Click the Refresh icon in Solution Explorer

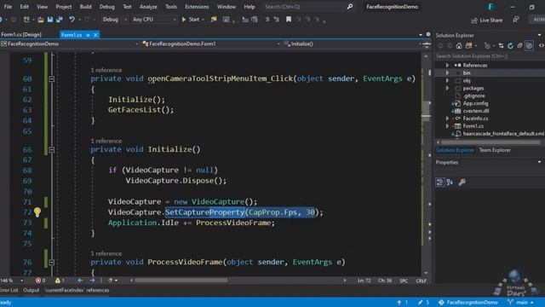pos(510,45)
